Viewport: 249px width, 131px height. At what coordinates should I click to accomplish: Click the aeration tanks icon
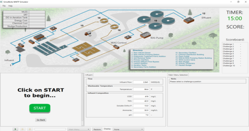pyautogui.click(x=86, y=49)
